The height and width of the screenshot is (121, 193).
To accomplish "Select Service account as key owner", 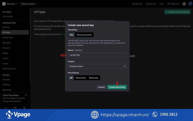I will (84, 35).
